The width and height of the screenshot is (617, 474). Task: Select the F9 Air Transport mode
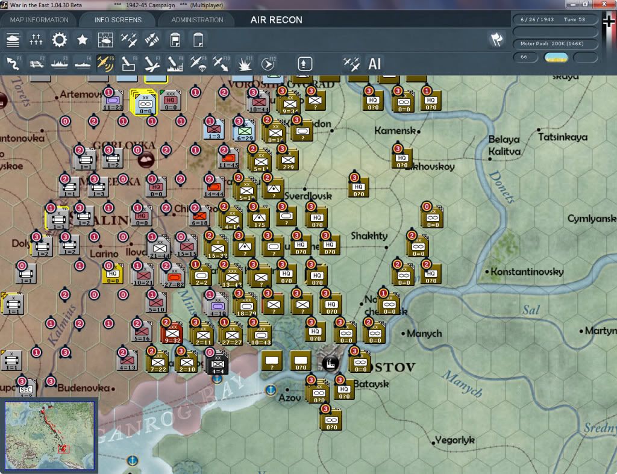point(198,64)
